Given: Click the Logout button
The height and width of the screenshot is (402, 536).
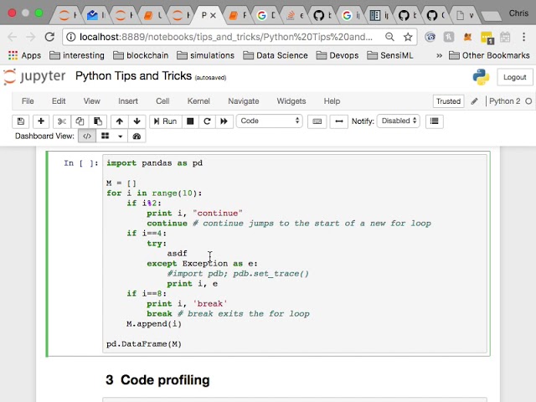Looking at the screenshot, I should pyautogui.click(x=514, y=77).
